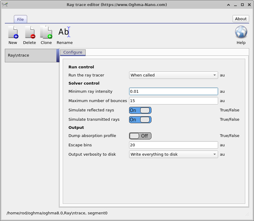Disable Simulate reflected rays
Image resolution: width=254 pixels, height=221 pixels.
pyautogui.click(x=140, y=110)
